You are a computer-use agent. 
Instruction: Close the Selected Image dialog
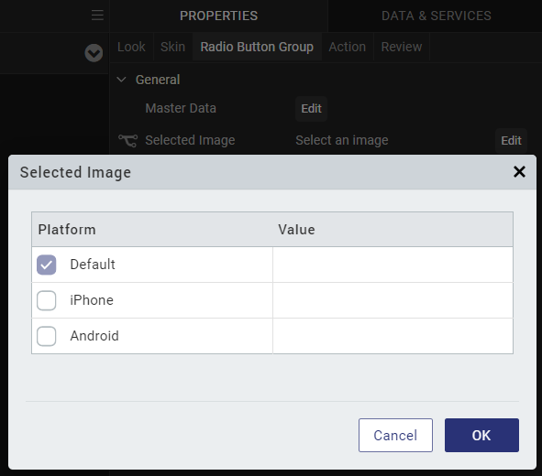519,171
